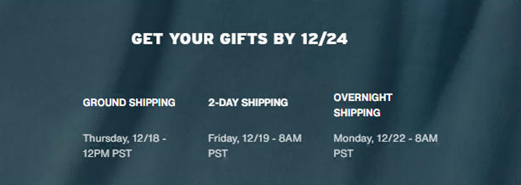Click "SHIPPING" directly beneath the word "OVERNIGHT"

coord(357,112)
